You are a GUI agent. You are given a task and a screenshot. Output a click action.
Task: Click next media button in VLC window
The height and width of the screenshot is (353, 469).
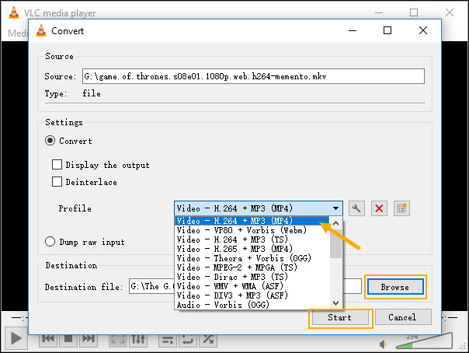[89, 339]
